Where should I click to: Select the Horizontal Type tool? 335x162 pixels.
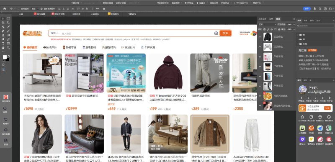tap(3, 44)
